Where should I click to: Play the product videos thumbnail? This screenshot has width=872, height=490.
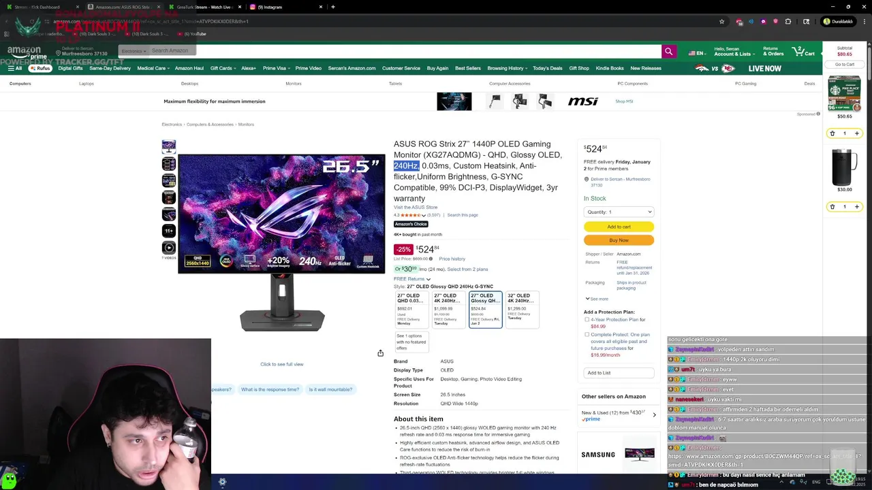168,248
